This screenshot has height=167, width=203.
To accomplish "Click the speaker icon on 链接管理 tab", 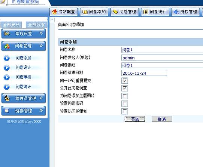I will click(176, 12).
